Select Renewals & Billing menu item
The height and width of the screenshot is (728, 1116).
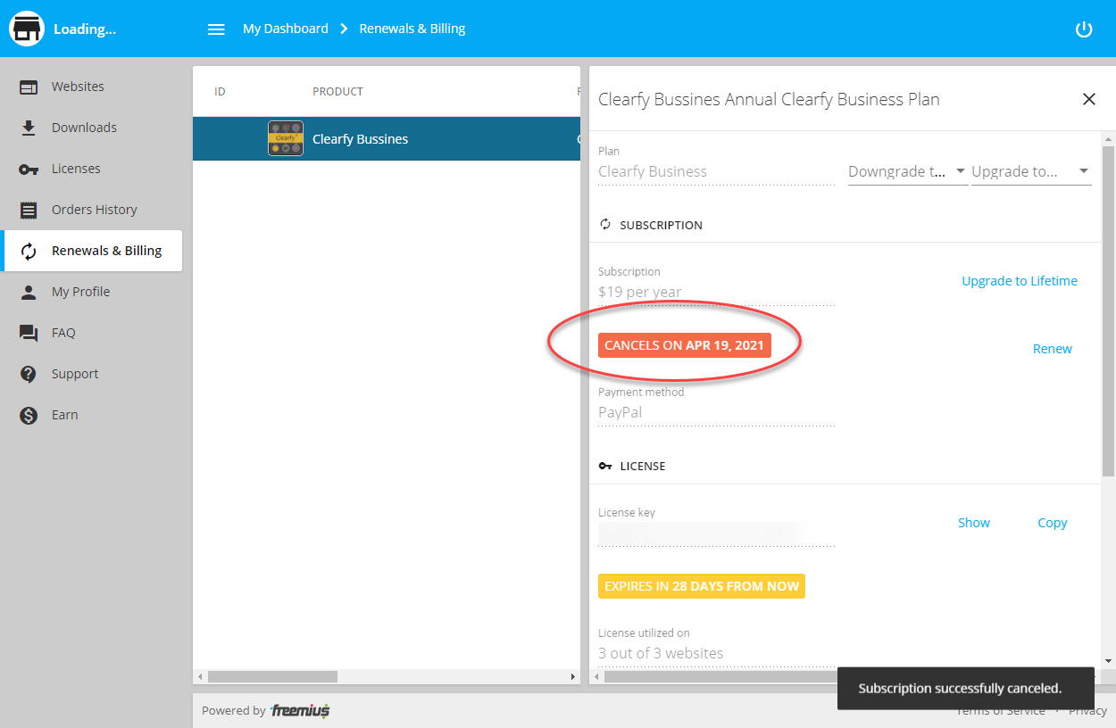pos(93,251)
